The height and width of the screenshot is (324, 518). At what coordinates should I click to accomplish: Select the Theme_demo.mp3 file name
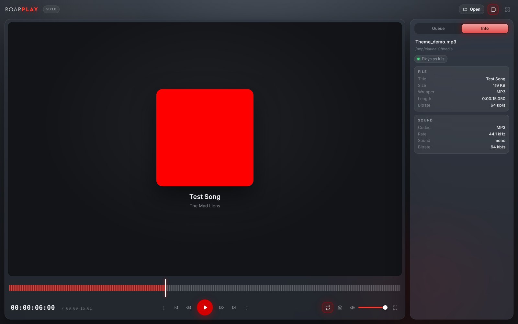(436, 42)
